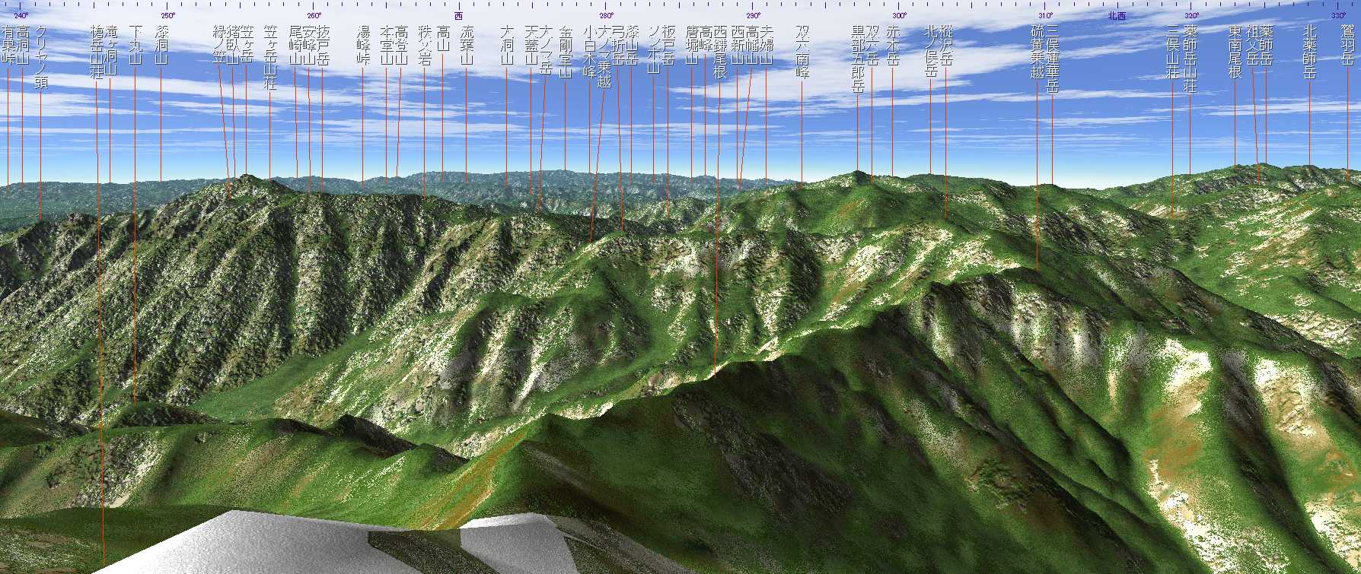
Task: Click the 湯峰峠 pass label
Action: (363, 44)
